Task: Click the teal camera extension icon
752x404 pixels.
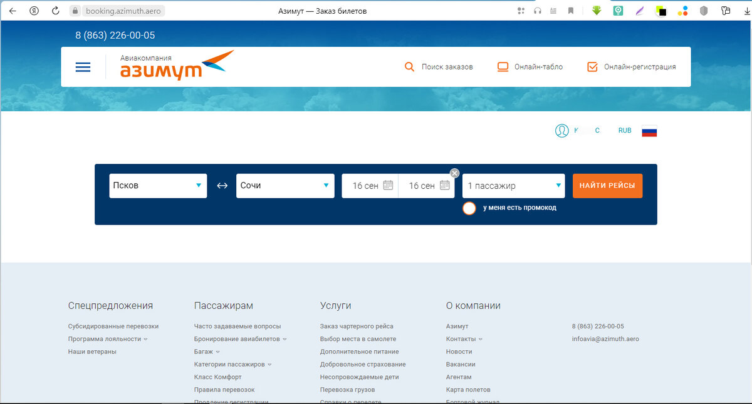Action: point(618,11)
